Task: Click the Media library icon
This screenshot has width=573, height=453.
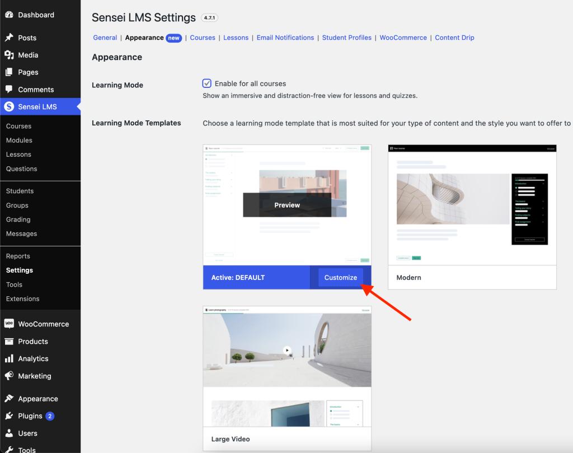Action: [x=9, y=55]
